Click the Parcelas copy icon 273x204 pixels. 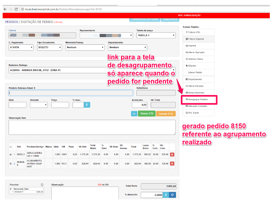pos(42,185)
